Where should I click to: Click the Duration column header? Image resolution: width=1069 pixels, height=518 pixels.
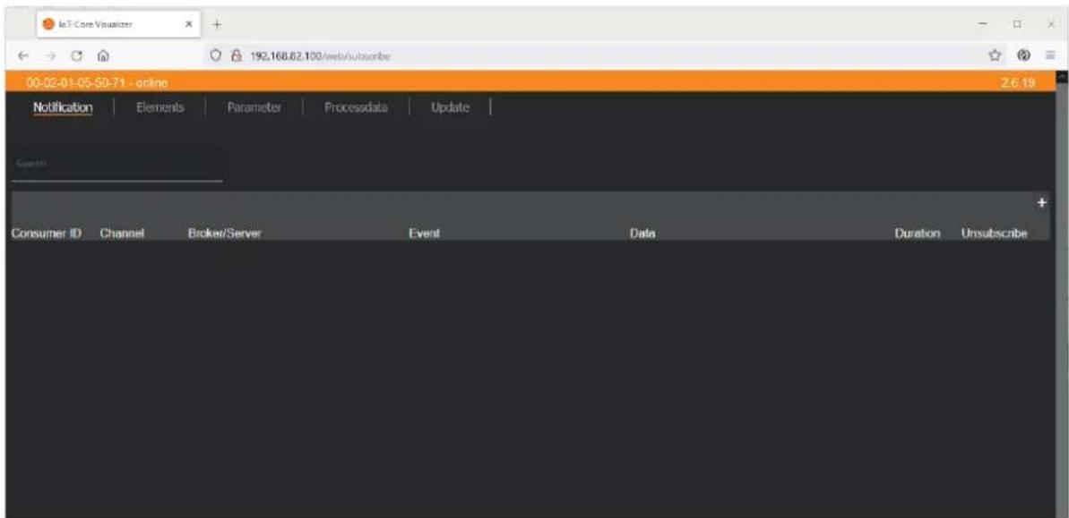pyautogui.click(x=918, y=234)
